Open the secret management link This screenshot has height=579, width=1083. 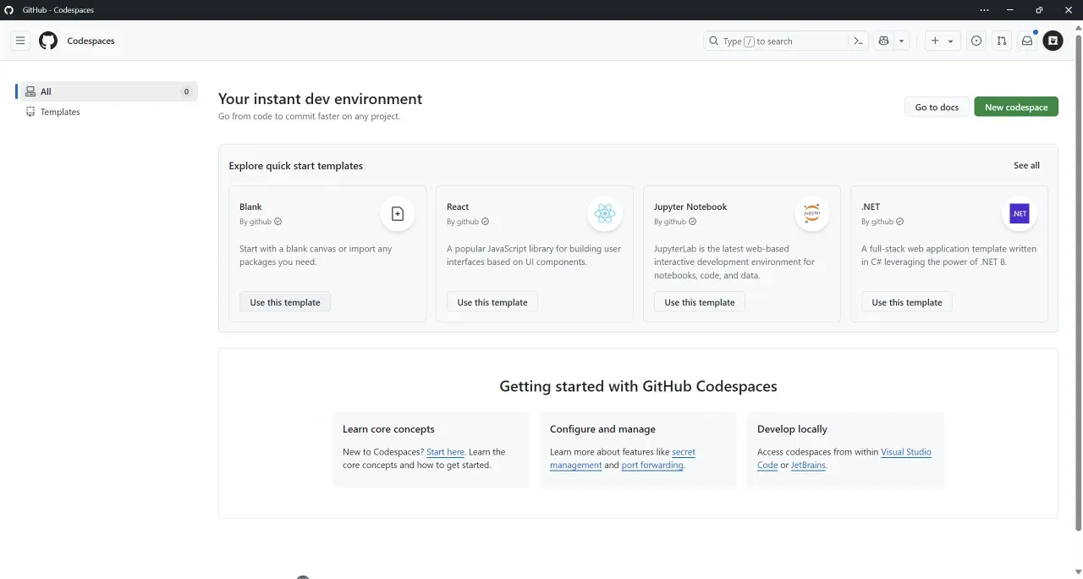point(623,459)
